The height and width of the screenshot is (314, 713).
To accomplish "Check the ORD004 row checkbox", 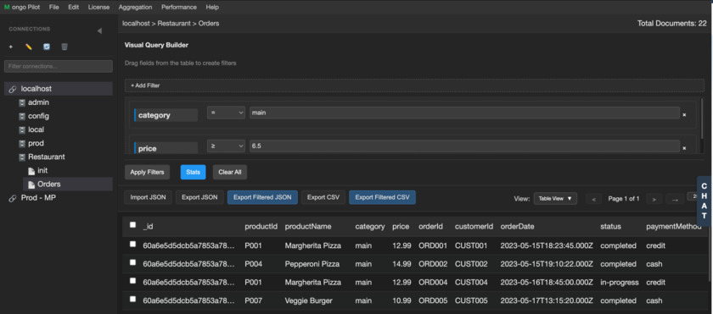I will click(132, 280).
